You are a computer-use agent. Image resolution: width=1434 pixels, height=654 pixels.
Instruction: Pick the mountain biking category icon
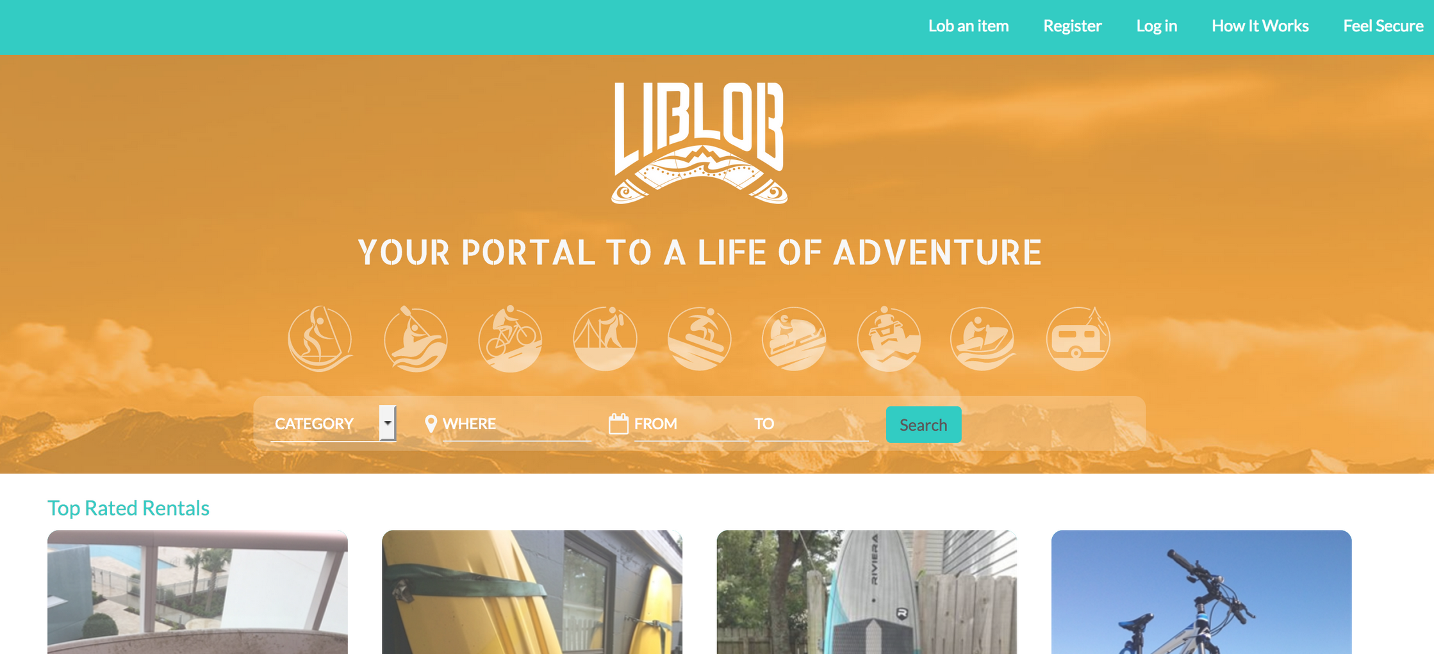pos(510,339)
